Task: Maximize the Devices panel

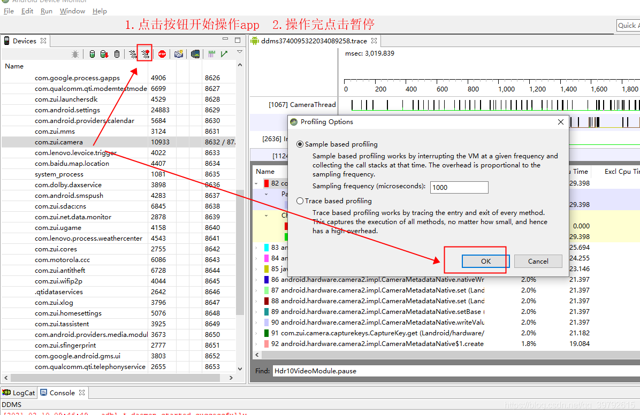Action: [x=238, y=40]
